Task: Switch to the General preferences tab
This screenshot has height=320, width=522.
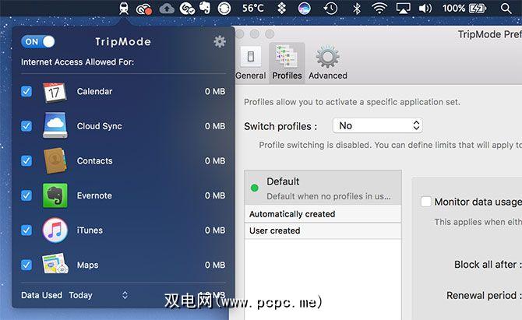Action: (x=251, y=63)
